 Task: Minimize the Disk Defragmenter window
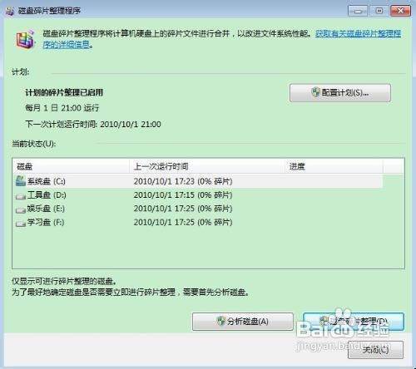click(x=358, y=11)
